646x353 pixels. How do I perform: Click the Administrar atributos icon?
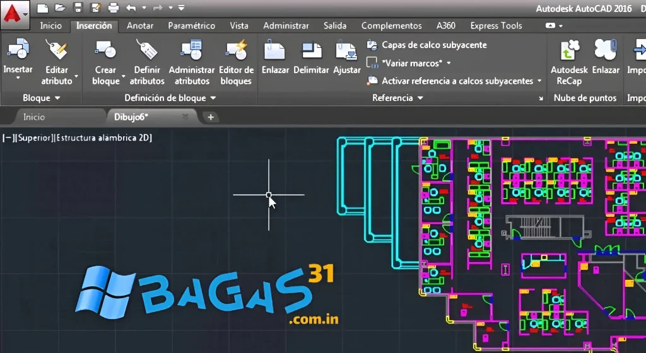click(192, 50)
